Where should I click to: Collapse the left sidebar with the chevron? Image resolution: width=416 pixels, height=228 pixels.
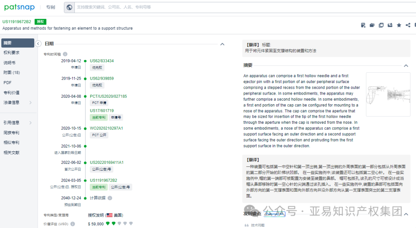click(x=38, y=43)
